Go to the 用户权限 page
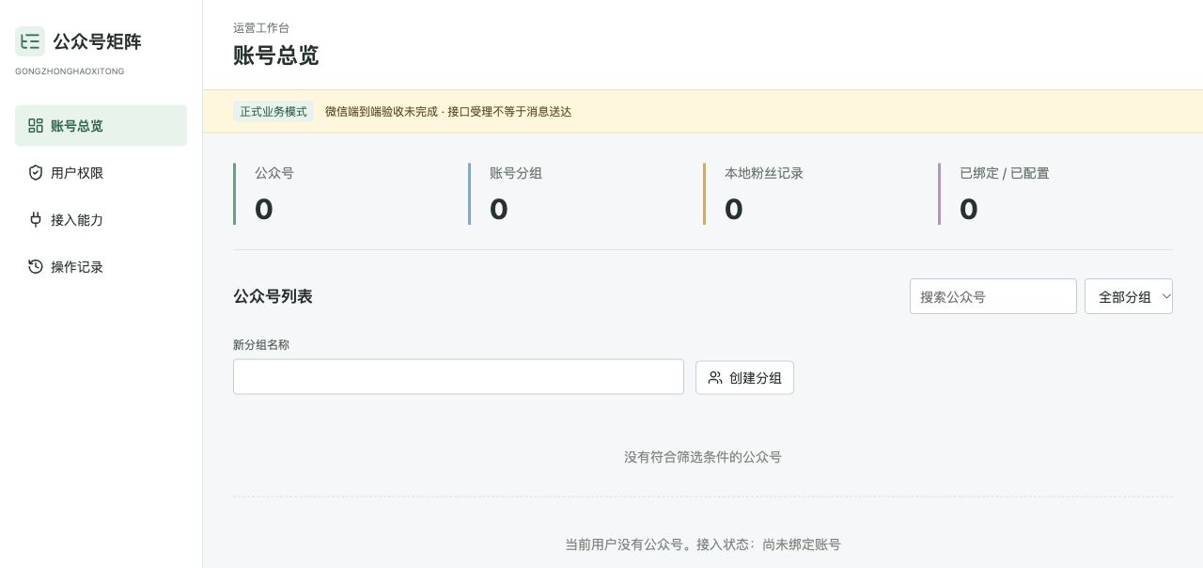1203x568 pixels. (101, 172)
